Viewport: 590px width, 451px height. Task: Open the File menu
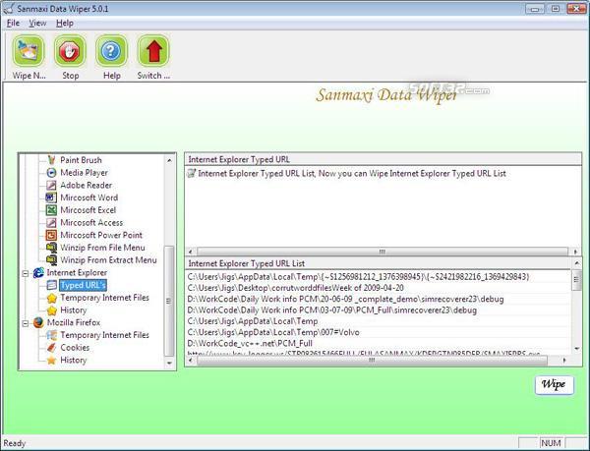click(x=13, y=24)
